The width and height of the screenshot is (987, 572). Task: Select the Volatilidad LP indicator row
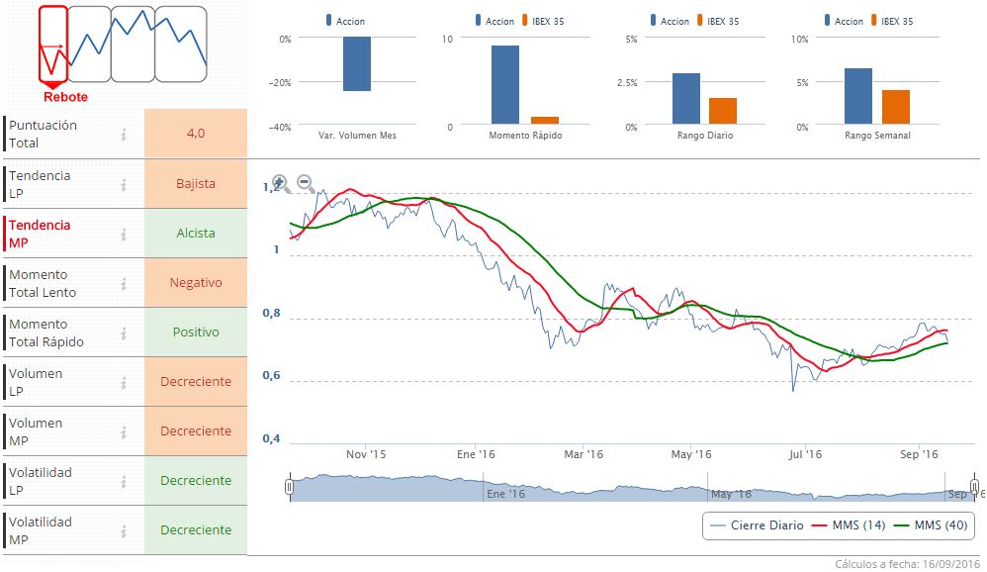click(x=59, y=481)
